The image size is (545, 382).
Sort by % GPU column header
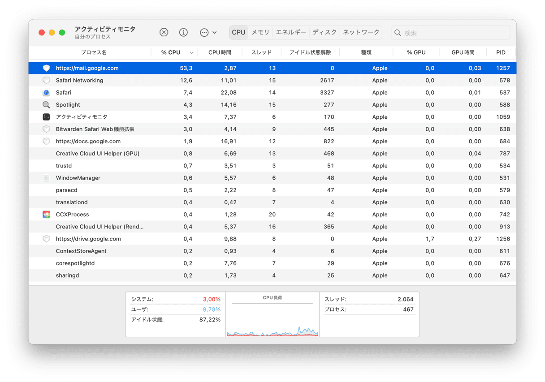416,52
